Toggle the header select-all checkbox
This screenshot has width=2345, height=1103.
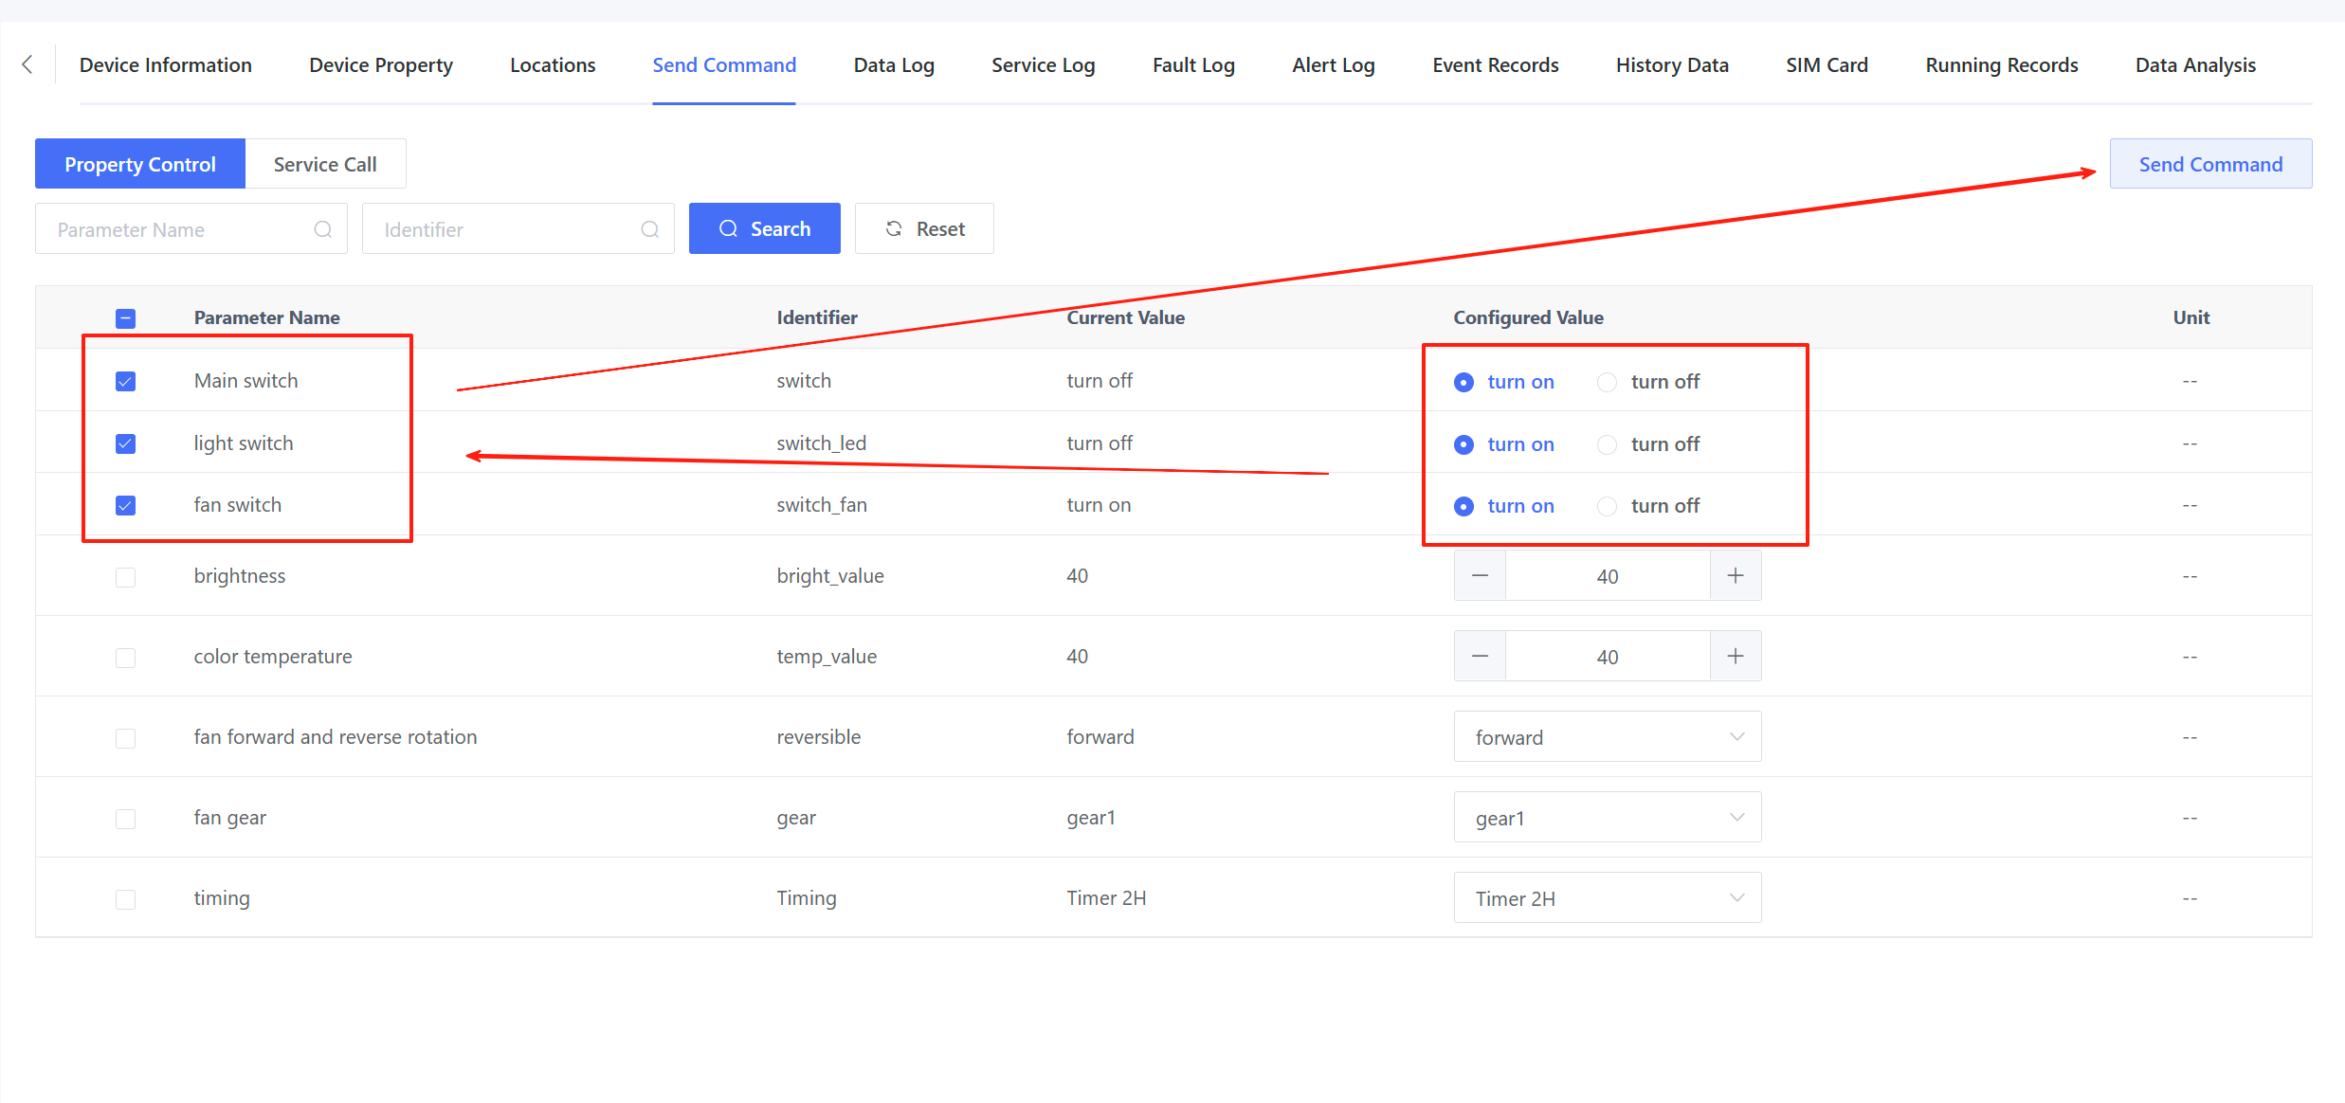click(x=125, y=318)
